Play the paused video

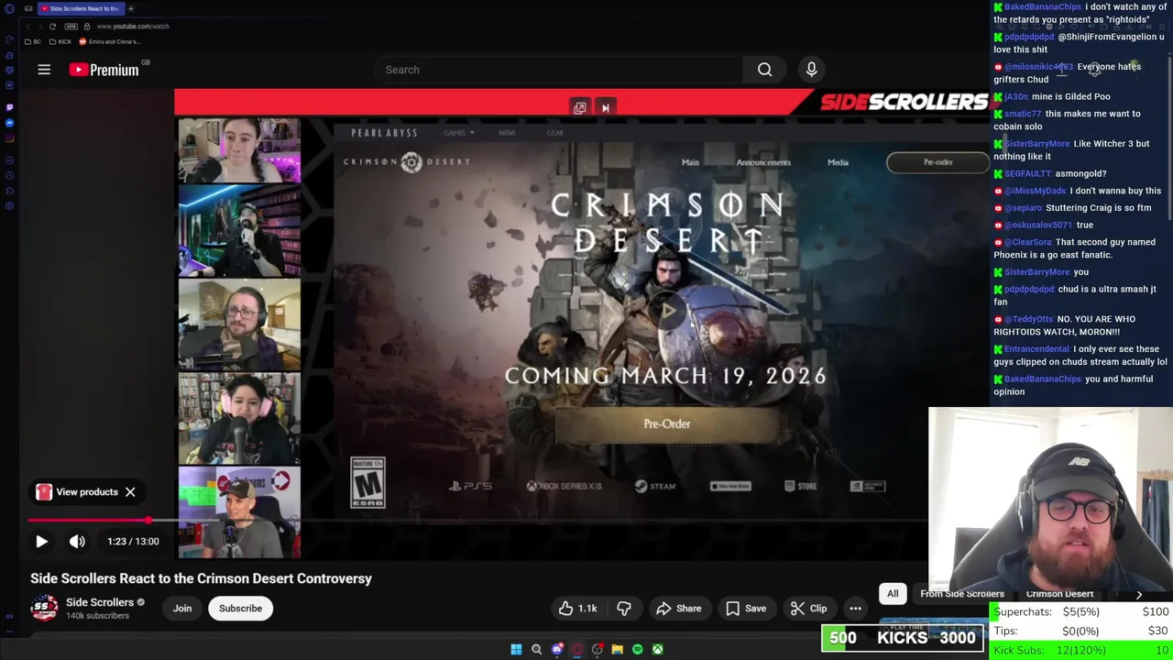41,541
